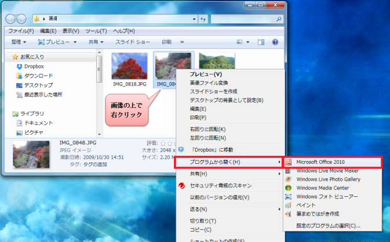390x242 pixels.
Task: Click the Dropbox icon in context menu
Action: tap(181, 149)
